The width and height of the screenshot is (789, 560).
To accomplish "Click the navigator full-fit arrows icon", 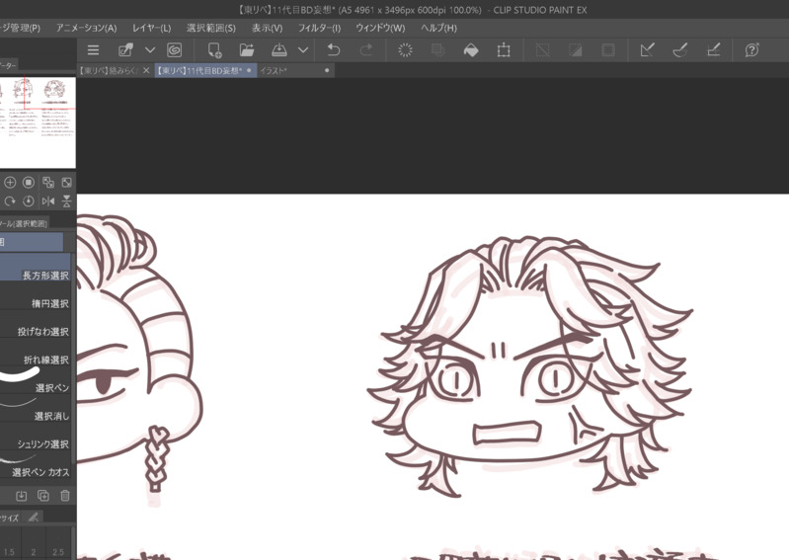I will [x=66, y=182].
